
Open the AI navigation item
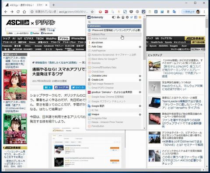(x=14, y=38)
